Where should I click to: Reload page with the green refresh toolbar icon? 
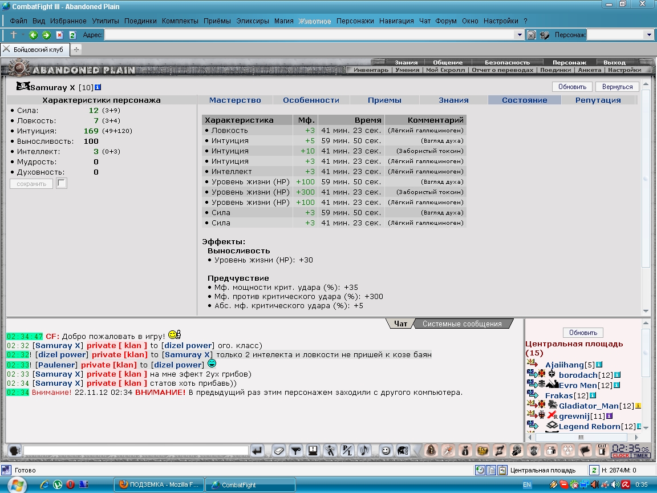[72, 35]
